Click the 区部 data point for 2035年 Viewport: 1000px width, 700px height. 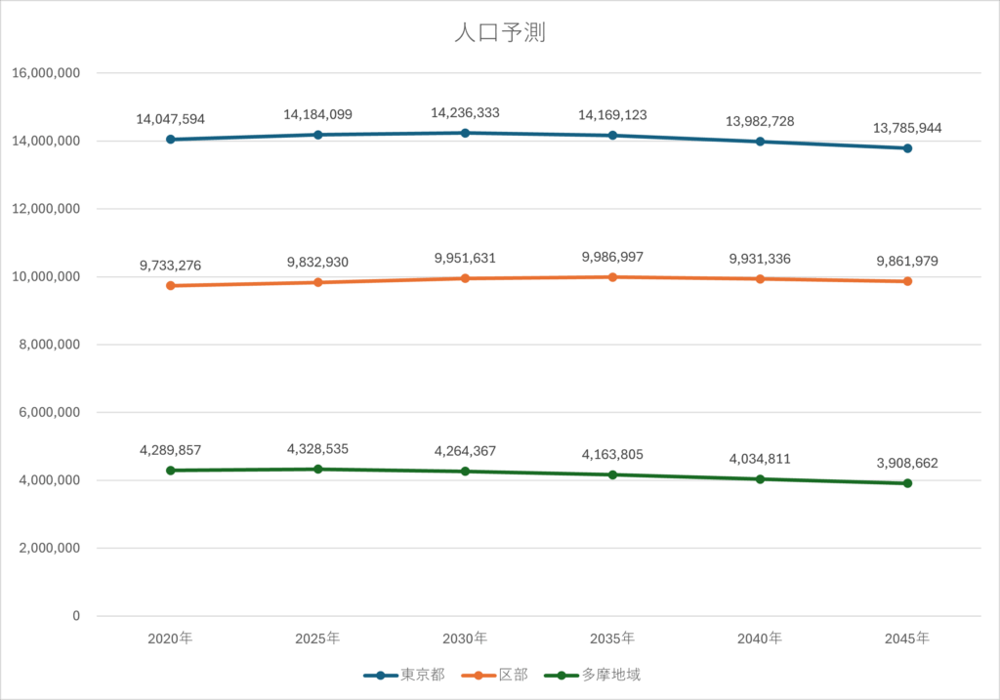tap(612, 277)
